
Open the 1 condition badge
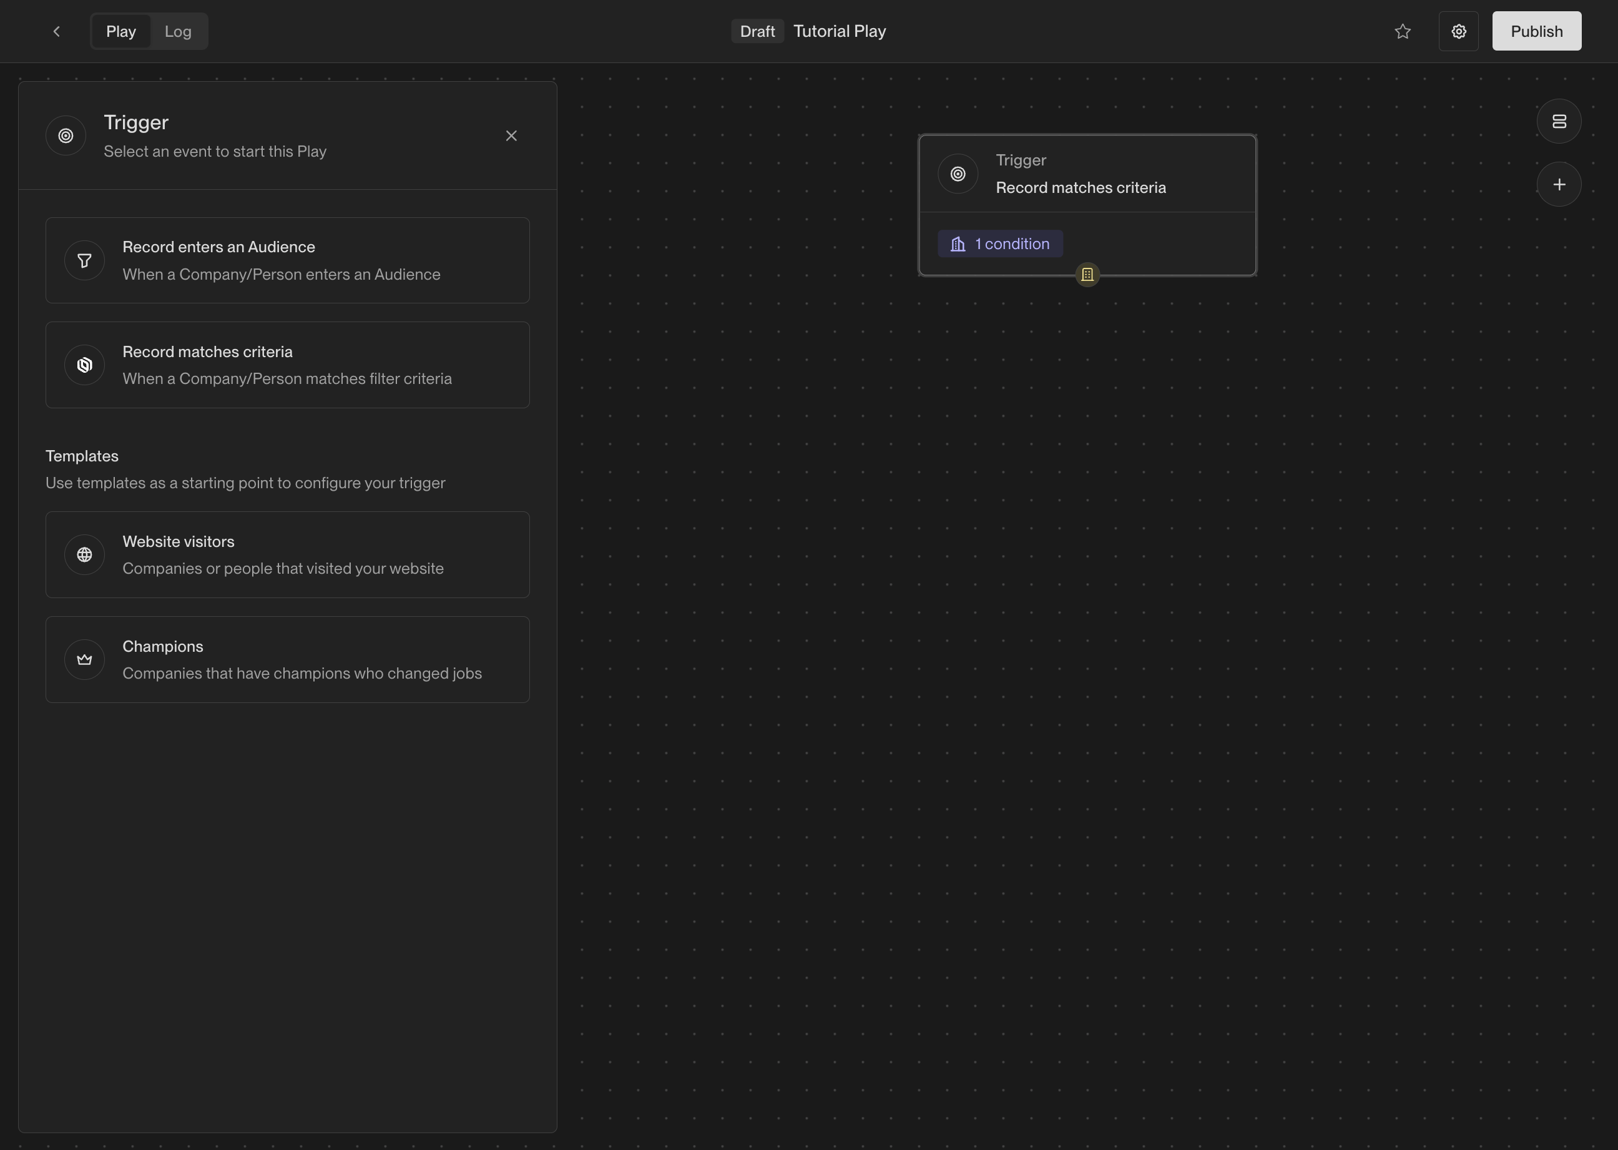pos(1000,243)
